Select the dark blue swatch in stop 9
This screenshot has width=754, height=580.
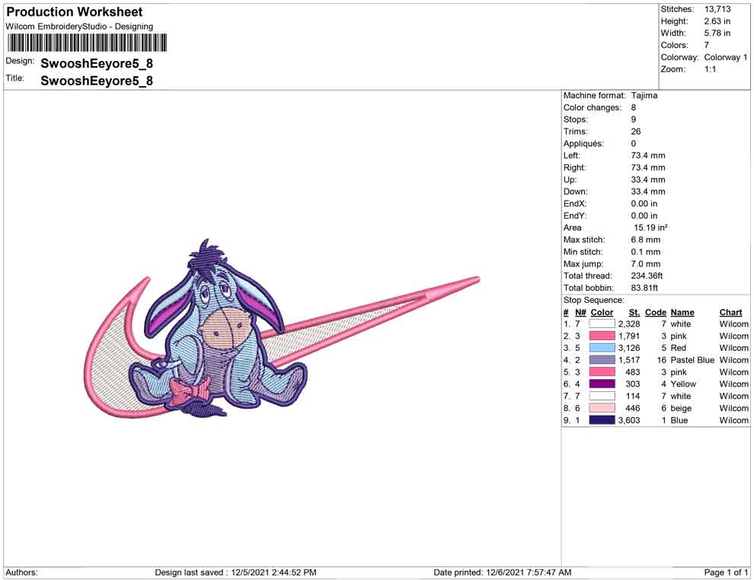(602, 420)
